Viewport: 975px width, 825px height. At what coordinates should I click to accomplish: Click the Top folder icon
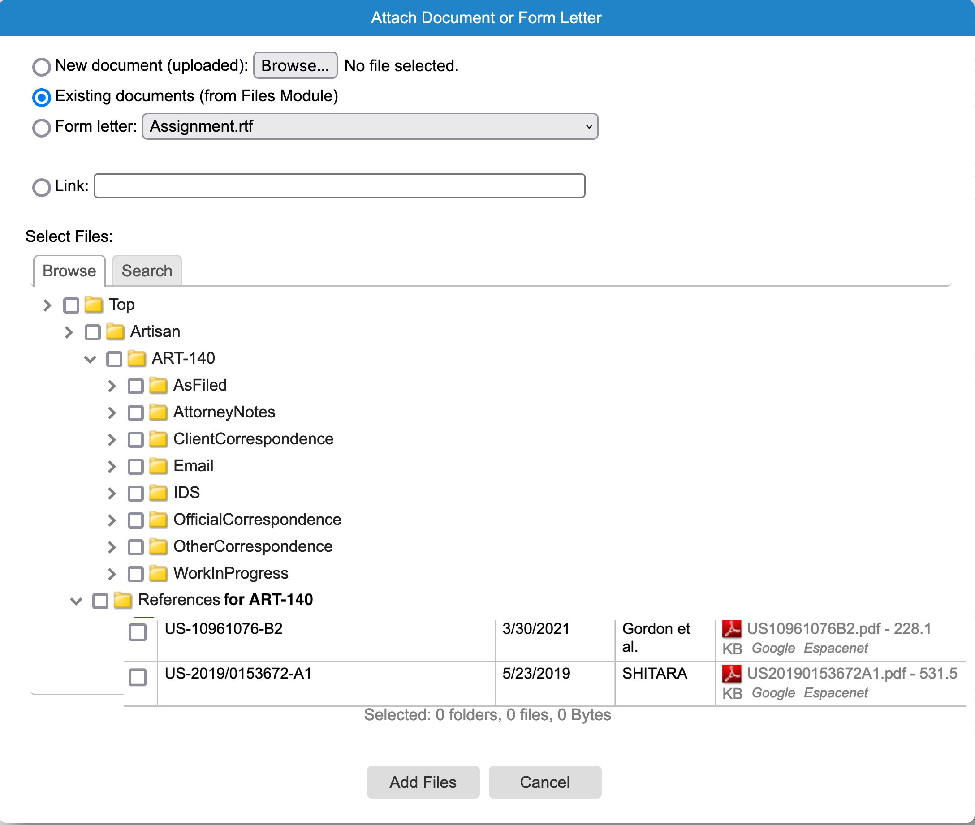[94, 305]
